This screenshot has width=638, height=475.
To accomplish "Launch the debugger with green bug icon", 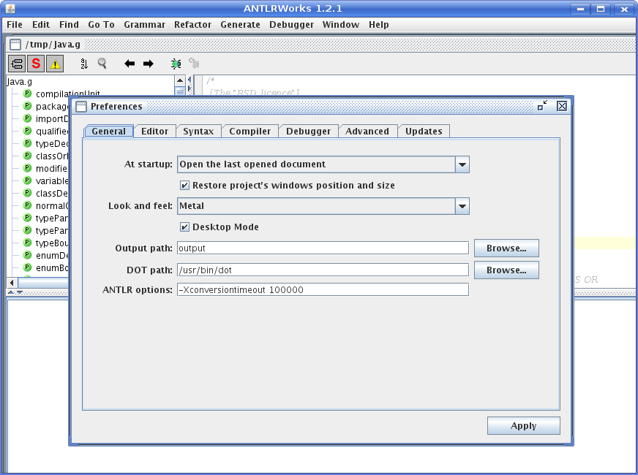I will pyautogui.click(x=176, y=64).
